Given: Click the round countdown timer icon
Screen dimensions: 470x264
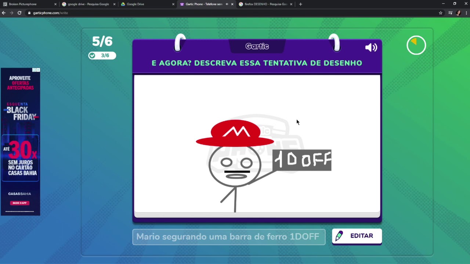Looking at the screenshot, I should coord(416,45).
